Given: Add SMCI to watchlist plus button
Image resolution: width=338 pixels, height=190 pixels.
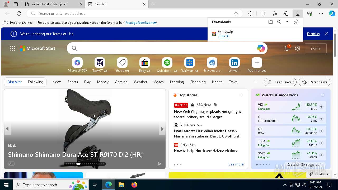Looking at the screenshot, I should click(321, 155).
